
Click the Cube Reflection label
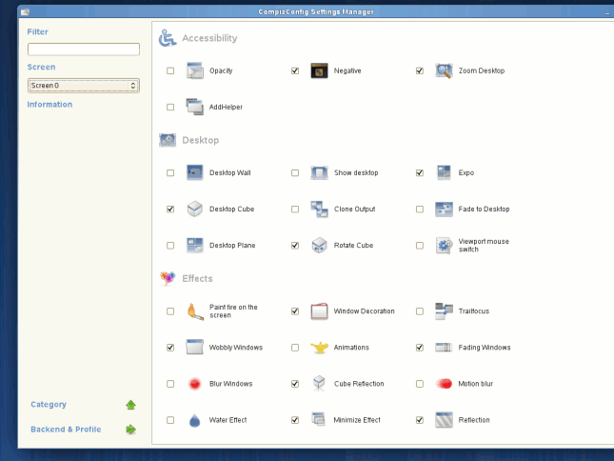[359, 384]
